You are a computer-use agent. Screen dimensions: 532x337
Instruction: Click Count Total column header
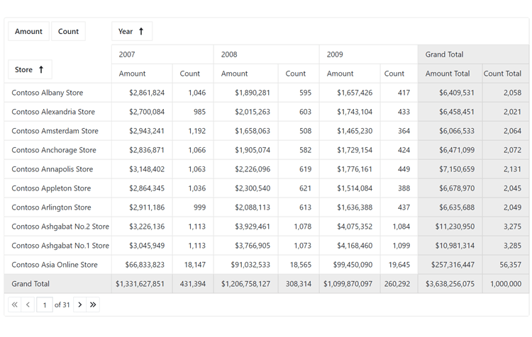click(502, 74)
